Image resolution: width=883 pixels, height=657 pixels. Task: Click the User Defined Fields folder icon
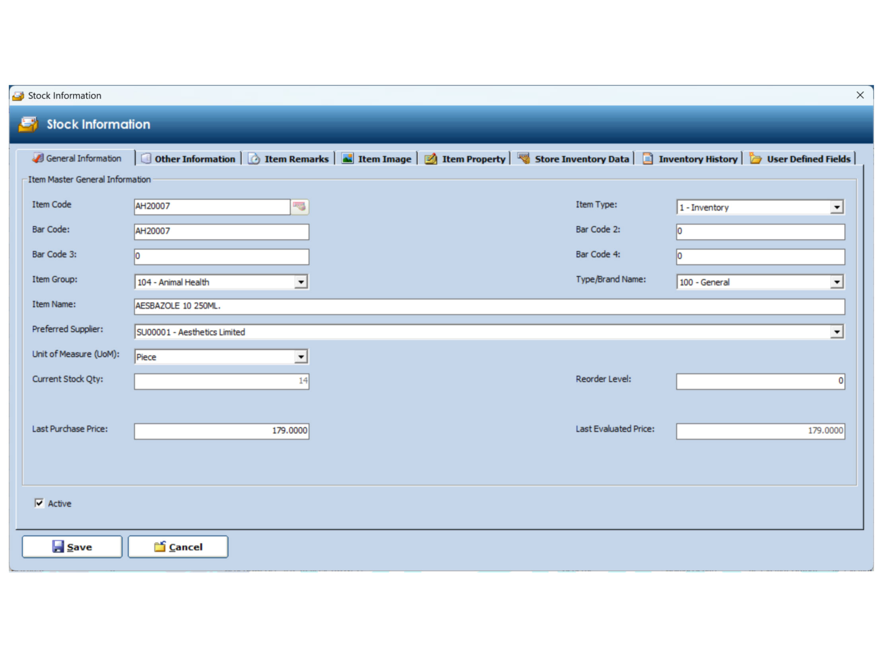(755, 158)
